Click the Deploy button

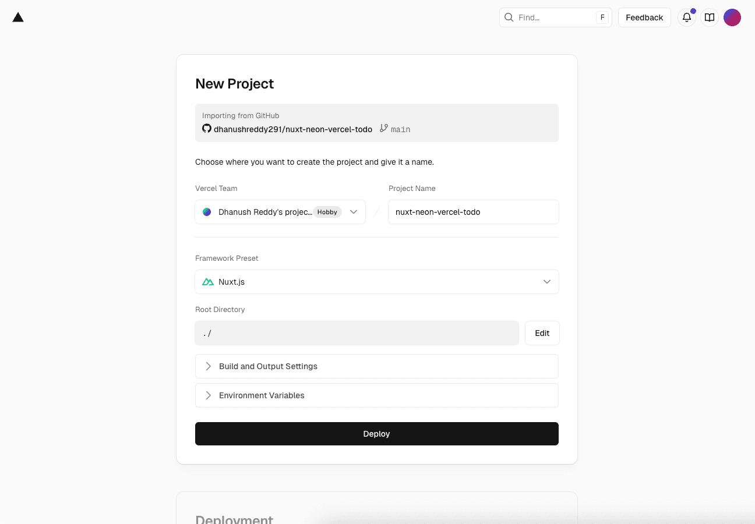pyautogui.click(x=376, y=433)
